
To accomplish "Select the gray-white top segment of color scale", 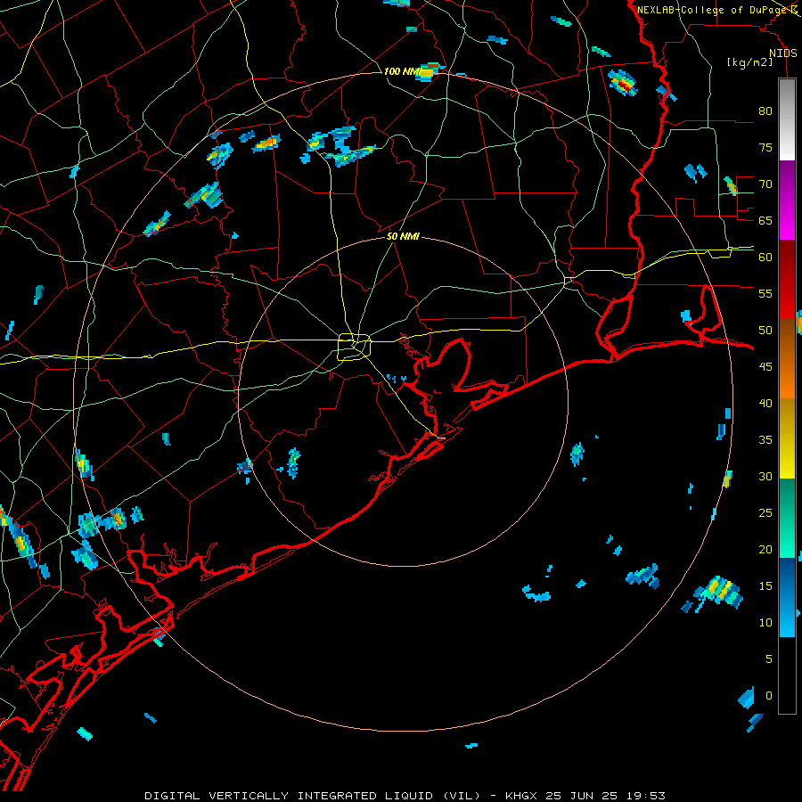I will [787, 119].
